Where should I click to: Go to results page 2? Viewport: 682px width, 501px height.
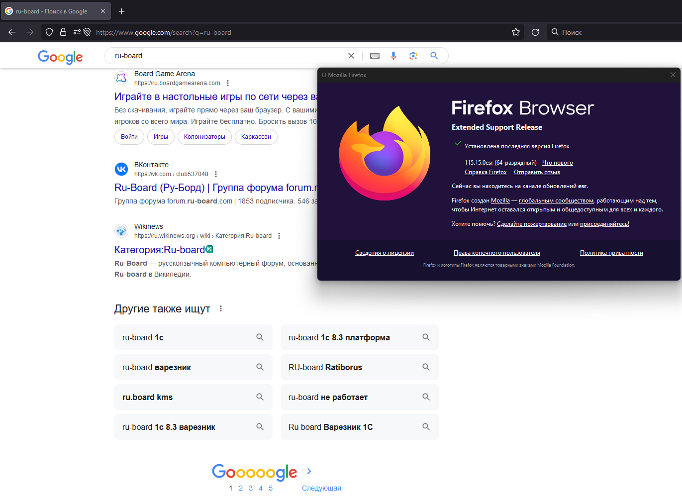pyautogui.click(x=241, y=488)
